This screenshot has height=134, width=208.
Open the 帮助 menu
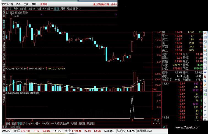coord(34,4)
